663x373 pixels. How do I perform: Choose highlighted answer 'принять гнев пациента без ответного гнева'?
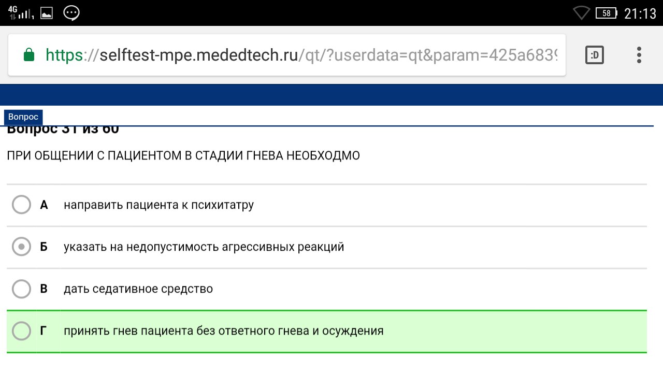[187, 331]
